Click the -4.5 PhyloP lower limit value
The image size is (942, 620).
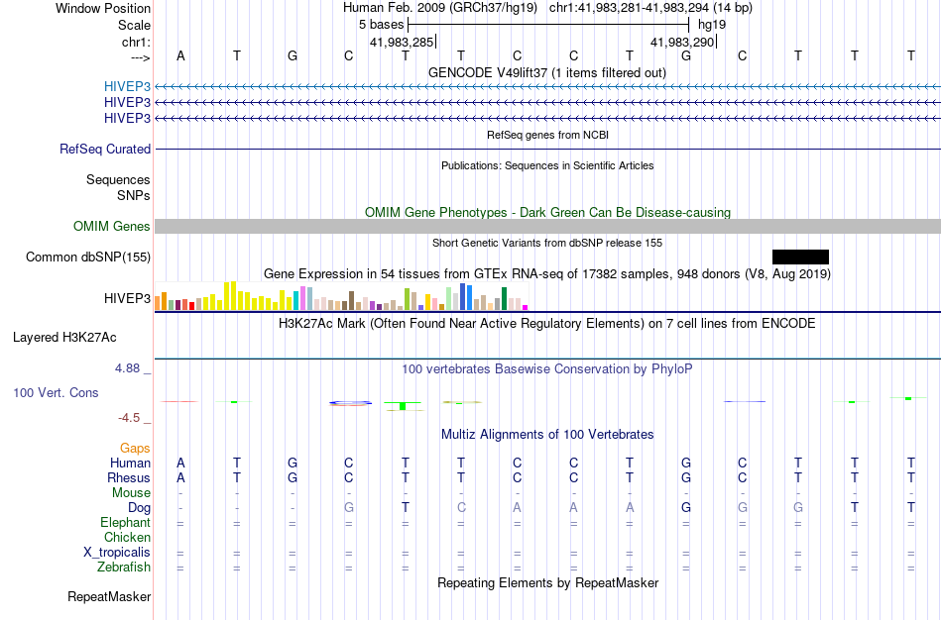pyautogui.click(x=129, y=418)
